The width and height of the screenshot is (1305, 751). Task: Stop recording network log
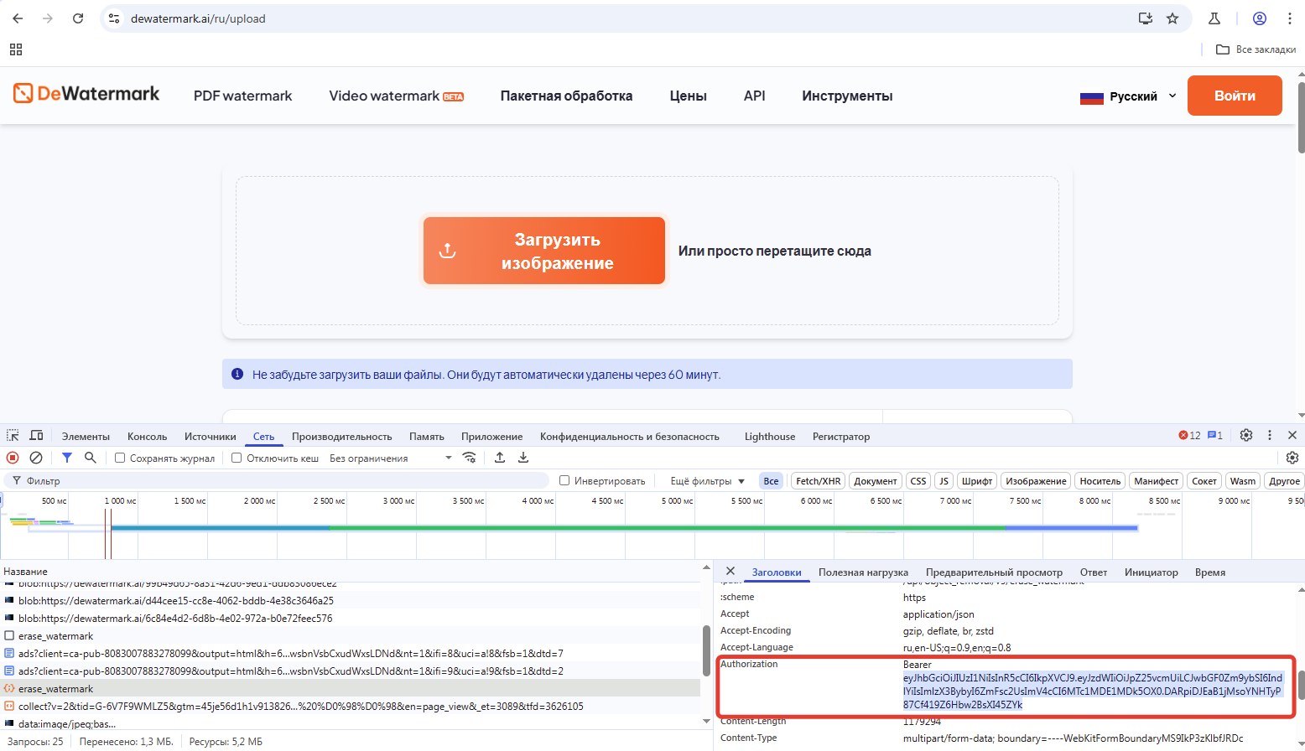(13, 458)
